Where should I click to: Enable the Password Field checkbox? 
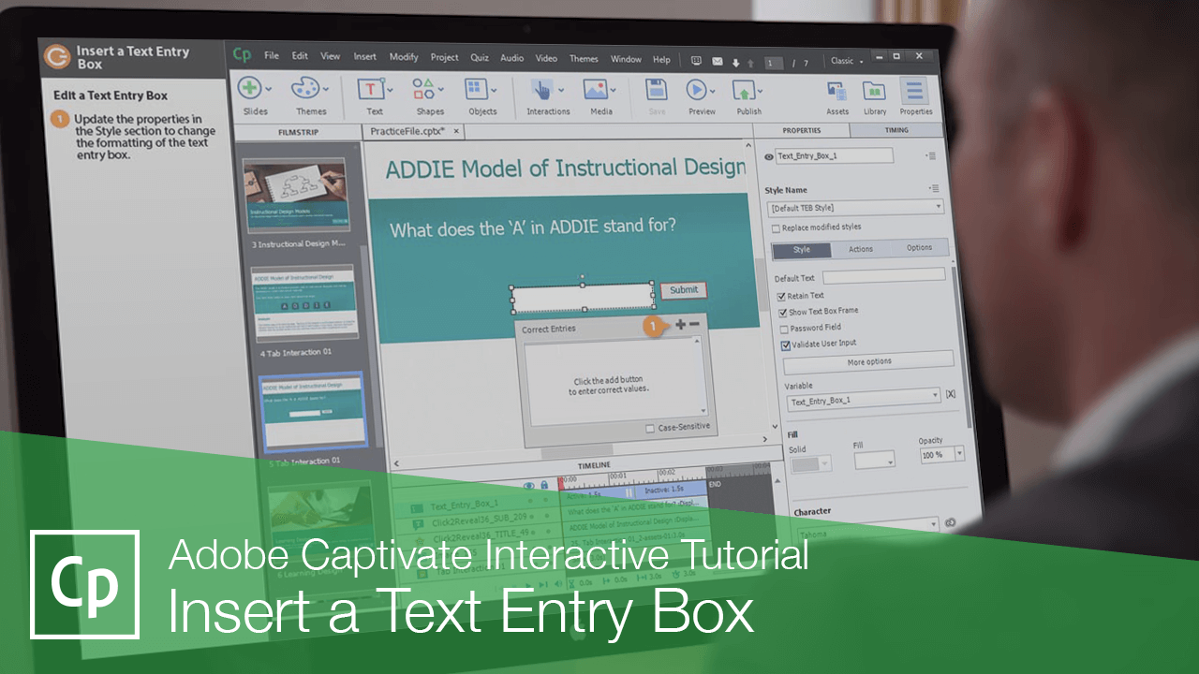tap(784, 328)
